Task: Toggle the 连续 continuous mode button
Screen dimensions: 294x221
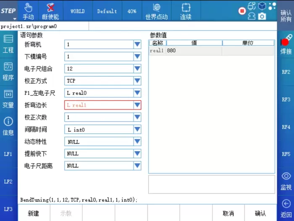Action: click(186, 11)
